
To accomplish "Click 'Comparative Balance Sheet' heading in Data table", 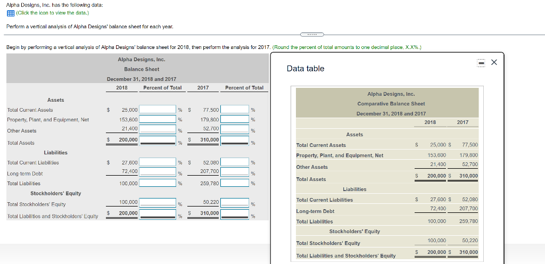I will coord(391,103).
